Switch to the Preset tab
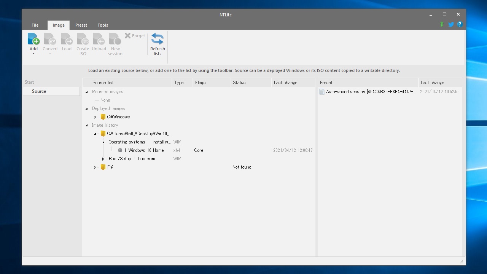This screenshot has width=487, height=274. (x=81, y=25)
